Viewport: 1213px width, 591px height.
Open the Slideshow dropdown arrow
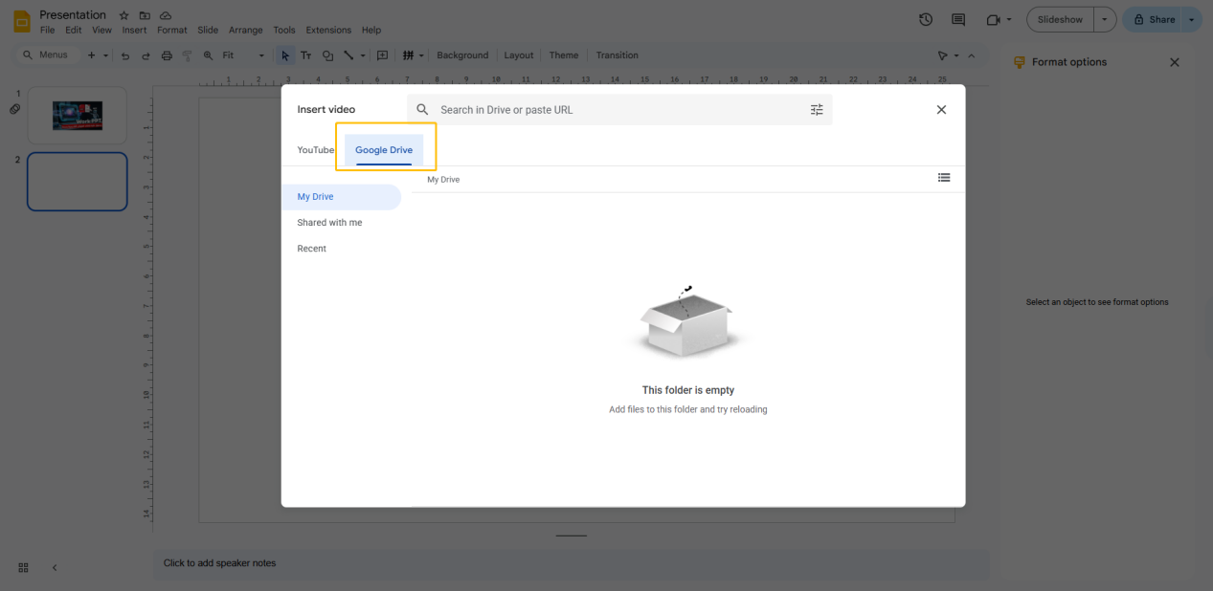1105,18
